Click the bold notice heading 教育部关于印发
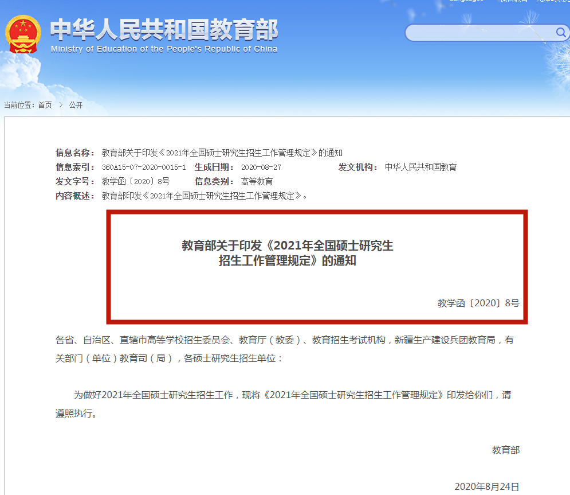 coord(287,253)
